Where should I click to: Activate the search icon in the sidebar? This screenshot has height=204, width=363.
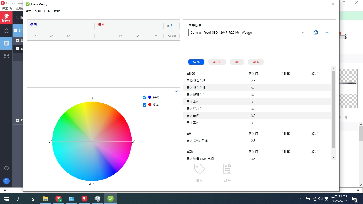[6, 181]
